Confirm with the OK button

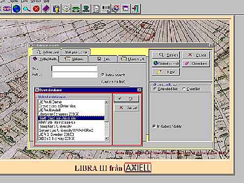tap(126, 99)
